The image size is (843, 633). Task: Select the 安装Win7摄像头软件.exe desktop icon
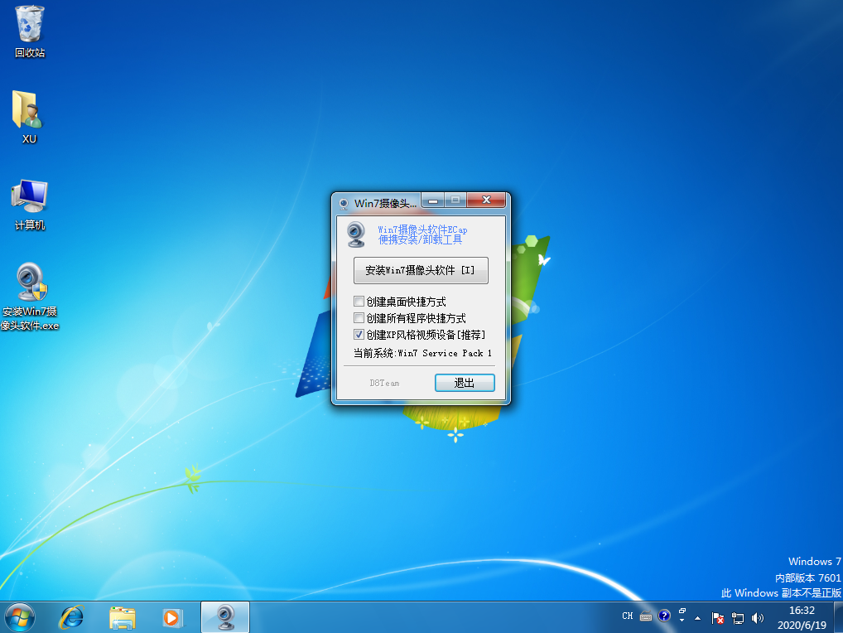[30, 297]
